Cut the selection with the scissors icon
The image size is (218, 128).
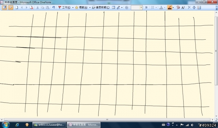(x=37, y=8)
